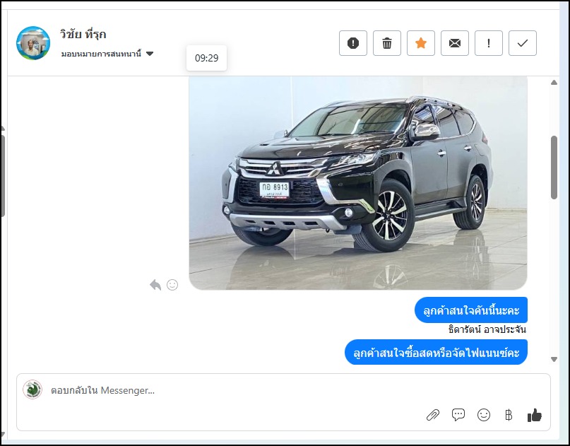Click the message ลูกค้าสนใจคันนี้นะคะ
This screenshot has width=570, height=446.
tap(471, 310)
